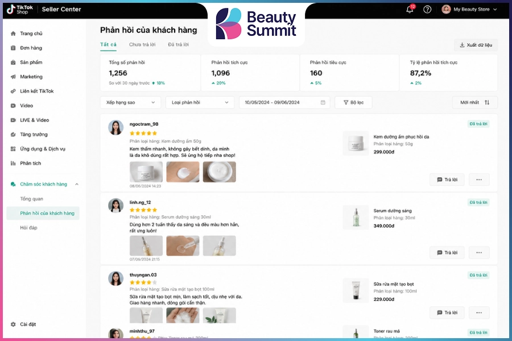Screen dimensions: 512x341
Task: Expand the My Beauty Store account menu
Action: click(495, 10)
